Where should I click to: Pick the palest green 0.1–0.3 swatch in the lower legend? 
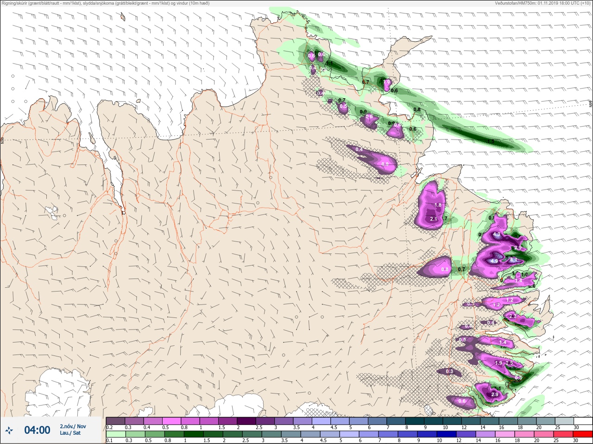tap(115, 434)
